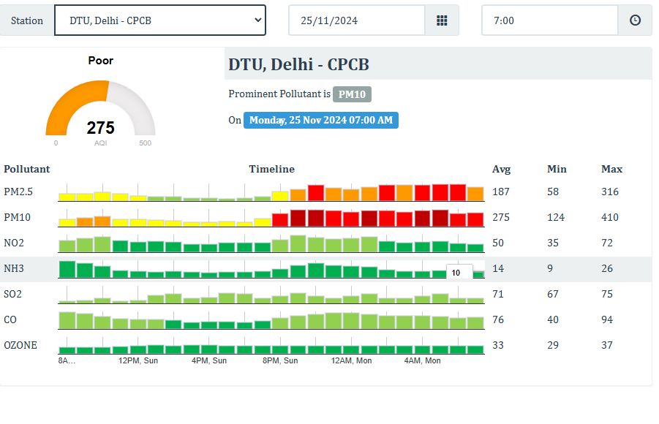Click the OZONE min value 29
The width and height of the screenshot is (659, 424).
[553, 346]
